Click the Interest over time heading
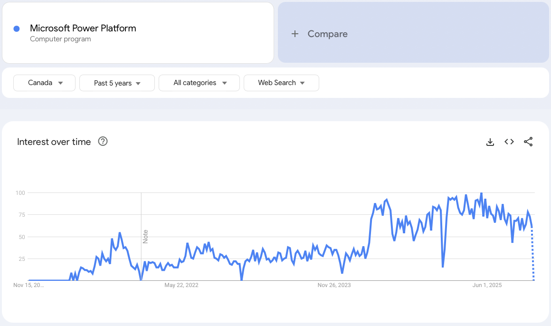This screenshot has width=551, height=326. [x=54, y=142]
